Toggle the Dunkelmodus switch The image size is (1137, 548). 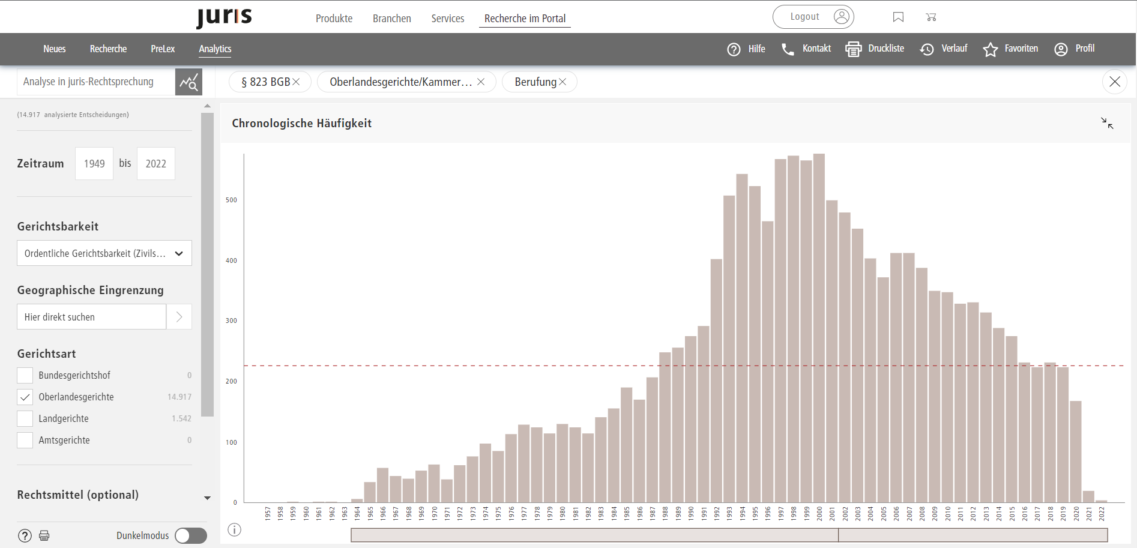coord(191,535)
